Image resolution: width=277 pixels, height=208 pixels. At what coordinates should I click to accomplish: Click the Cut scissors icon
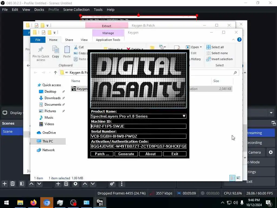click(x=76, y=47)
